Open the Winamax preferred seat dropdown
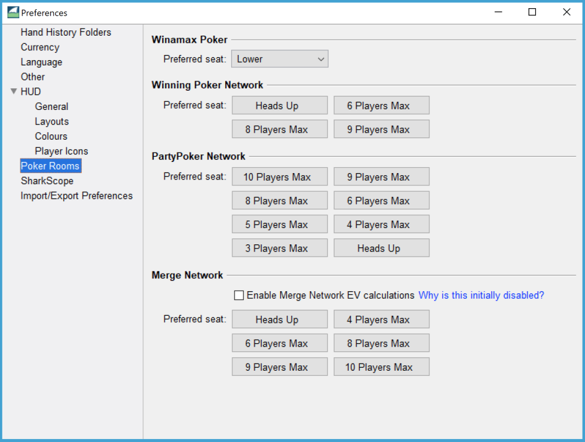The image size is (585, 442). pos(280,59)
